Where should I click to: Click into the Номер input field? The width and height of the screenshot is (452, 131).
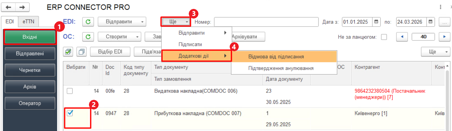pyautogui.click(x=266, y=22)
